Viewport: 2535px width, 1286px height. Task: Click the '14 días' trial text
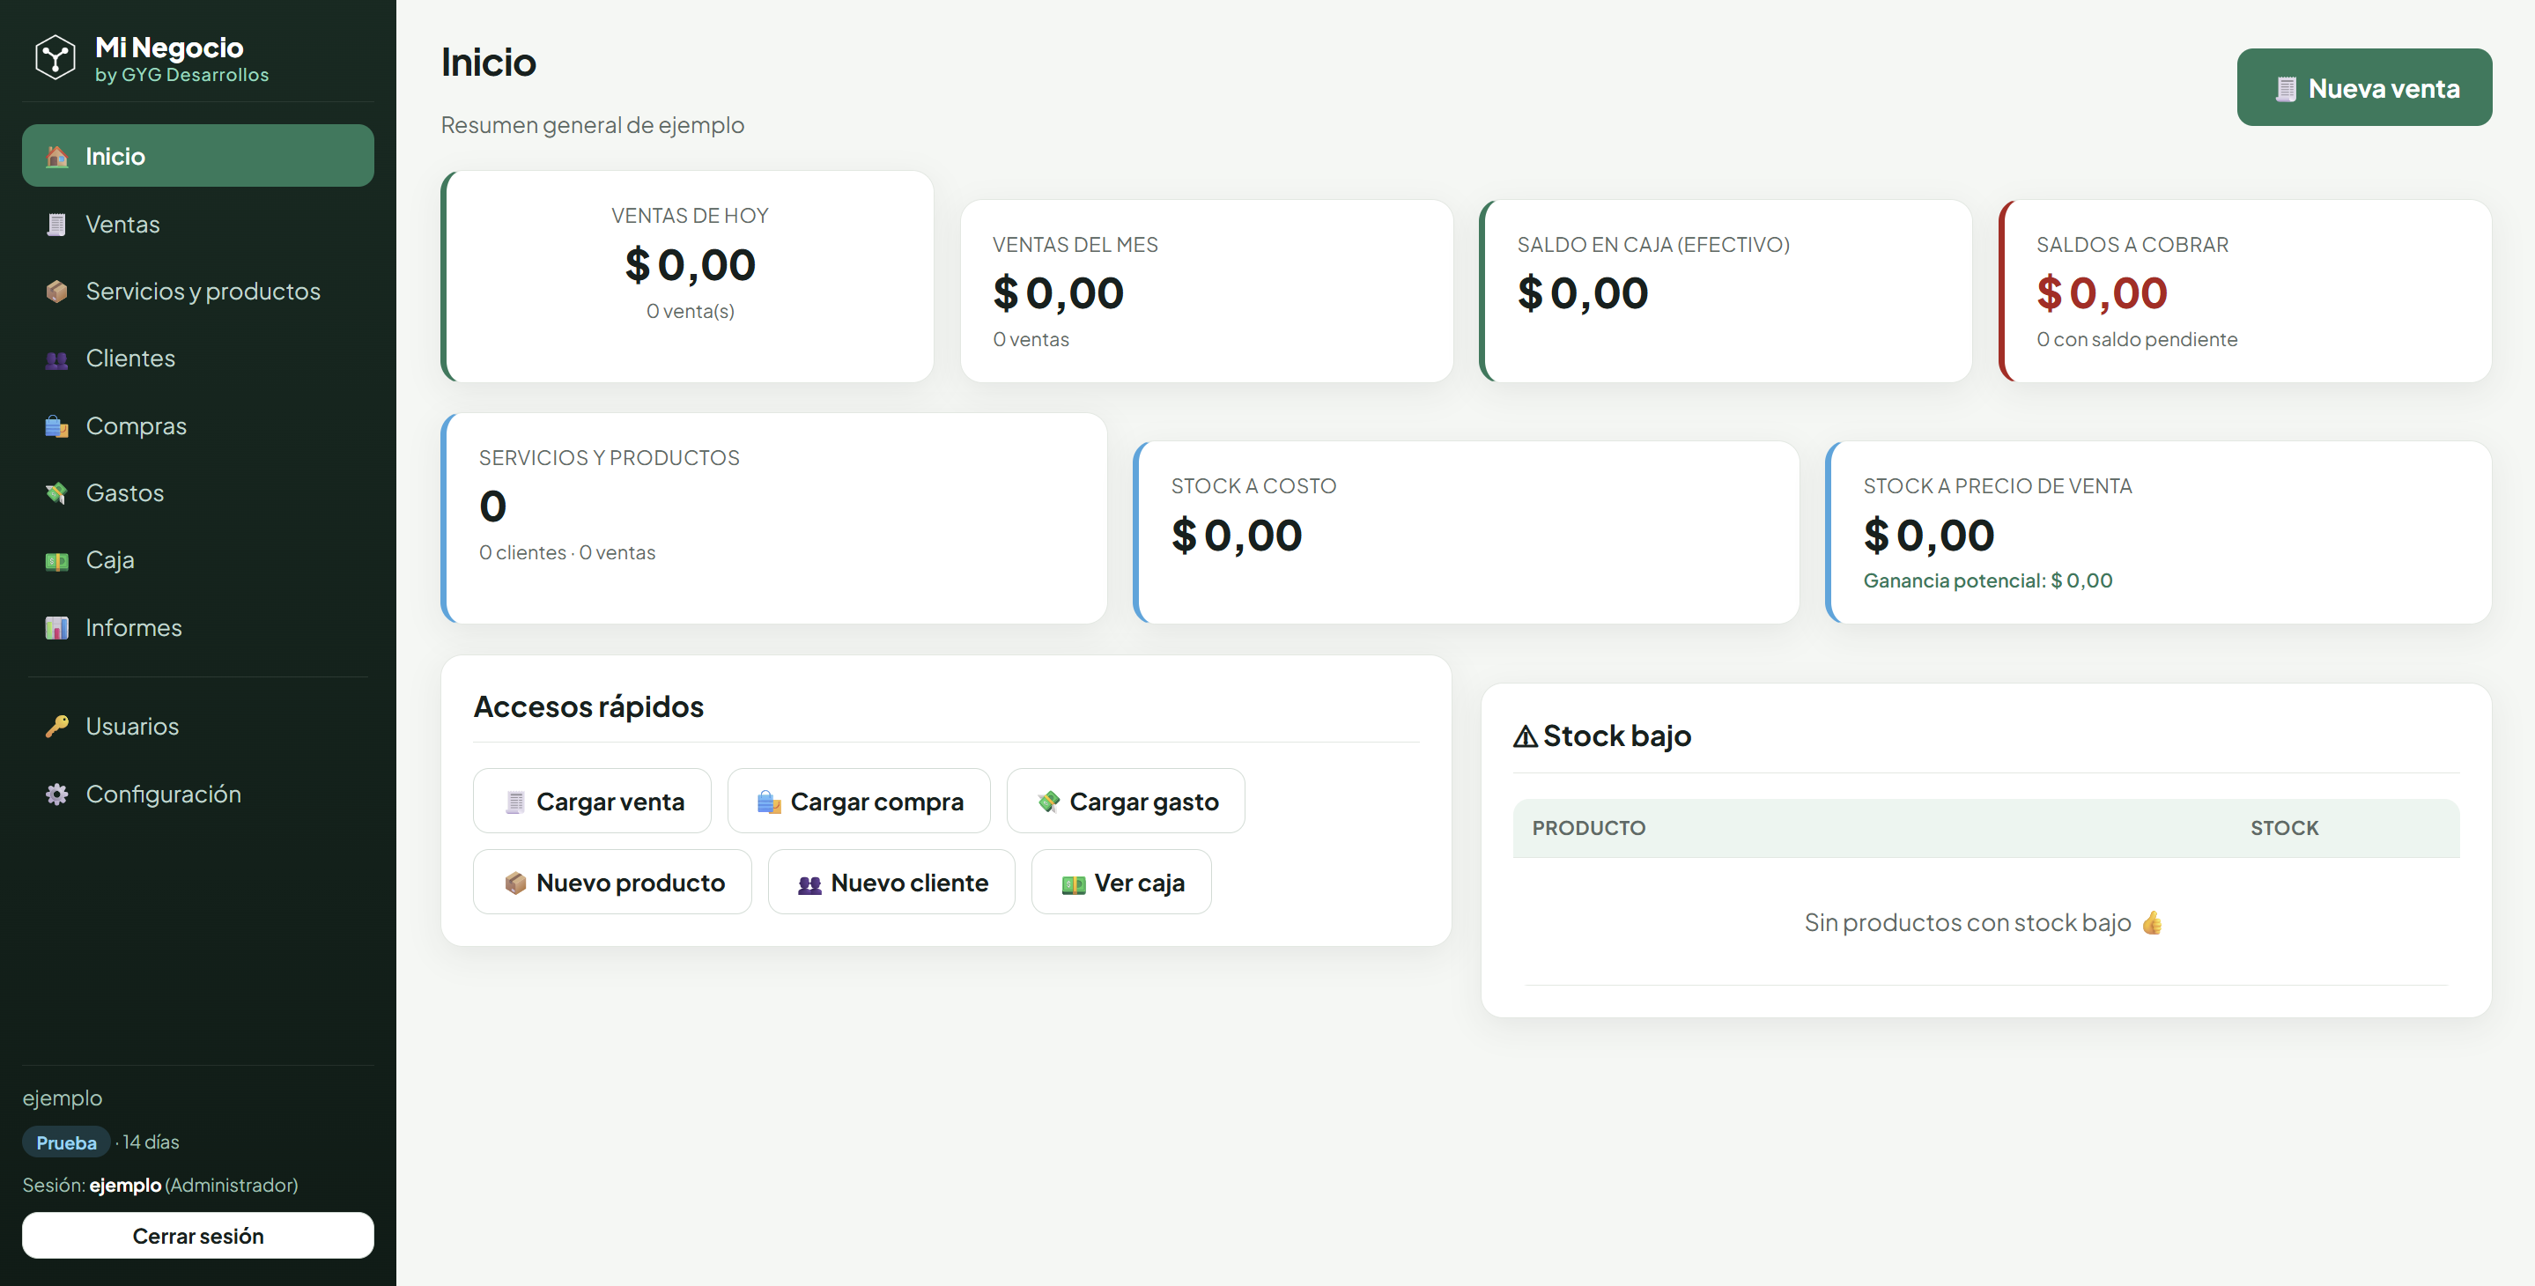click(x=151, y=1142)
